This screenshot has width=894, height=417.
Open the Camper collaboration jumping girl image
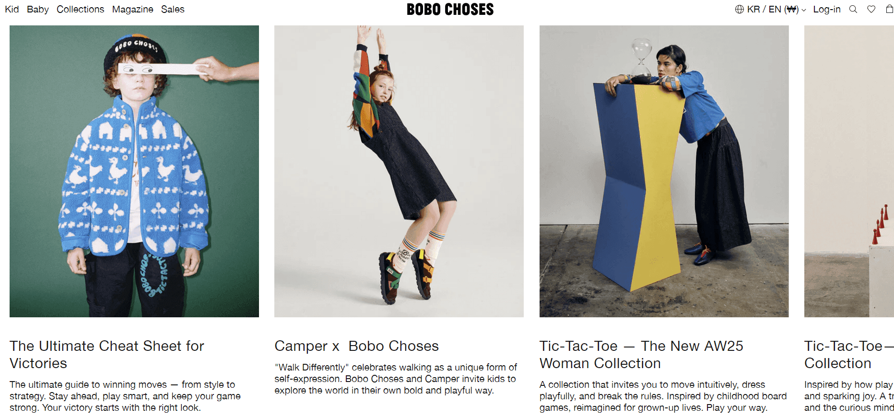(399, 171)
